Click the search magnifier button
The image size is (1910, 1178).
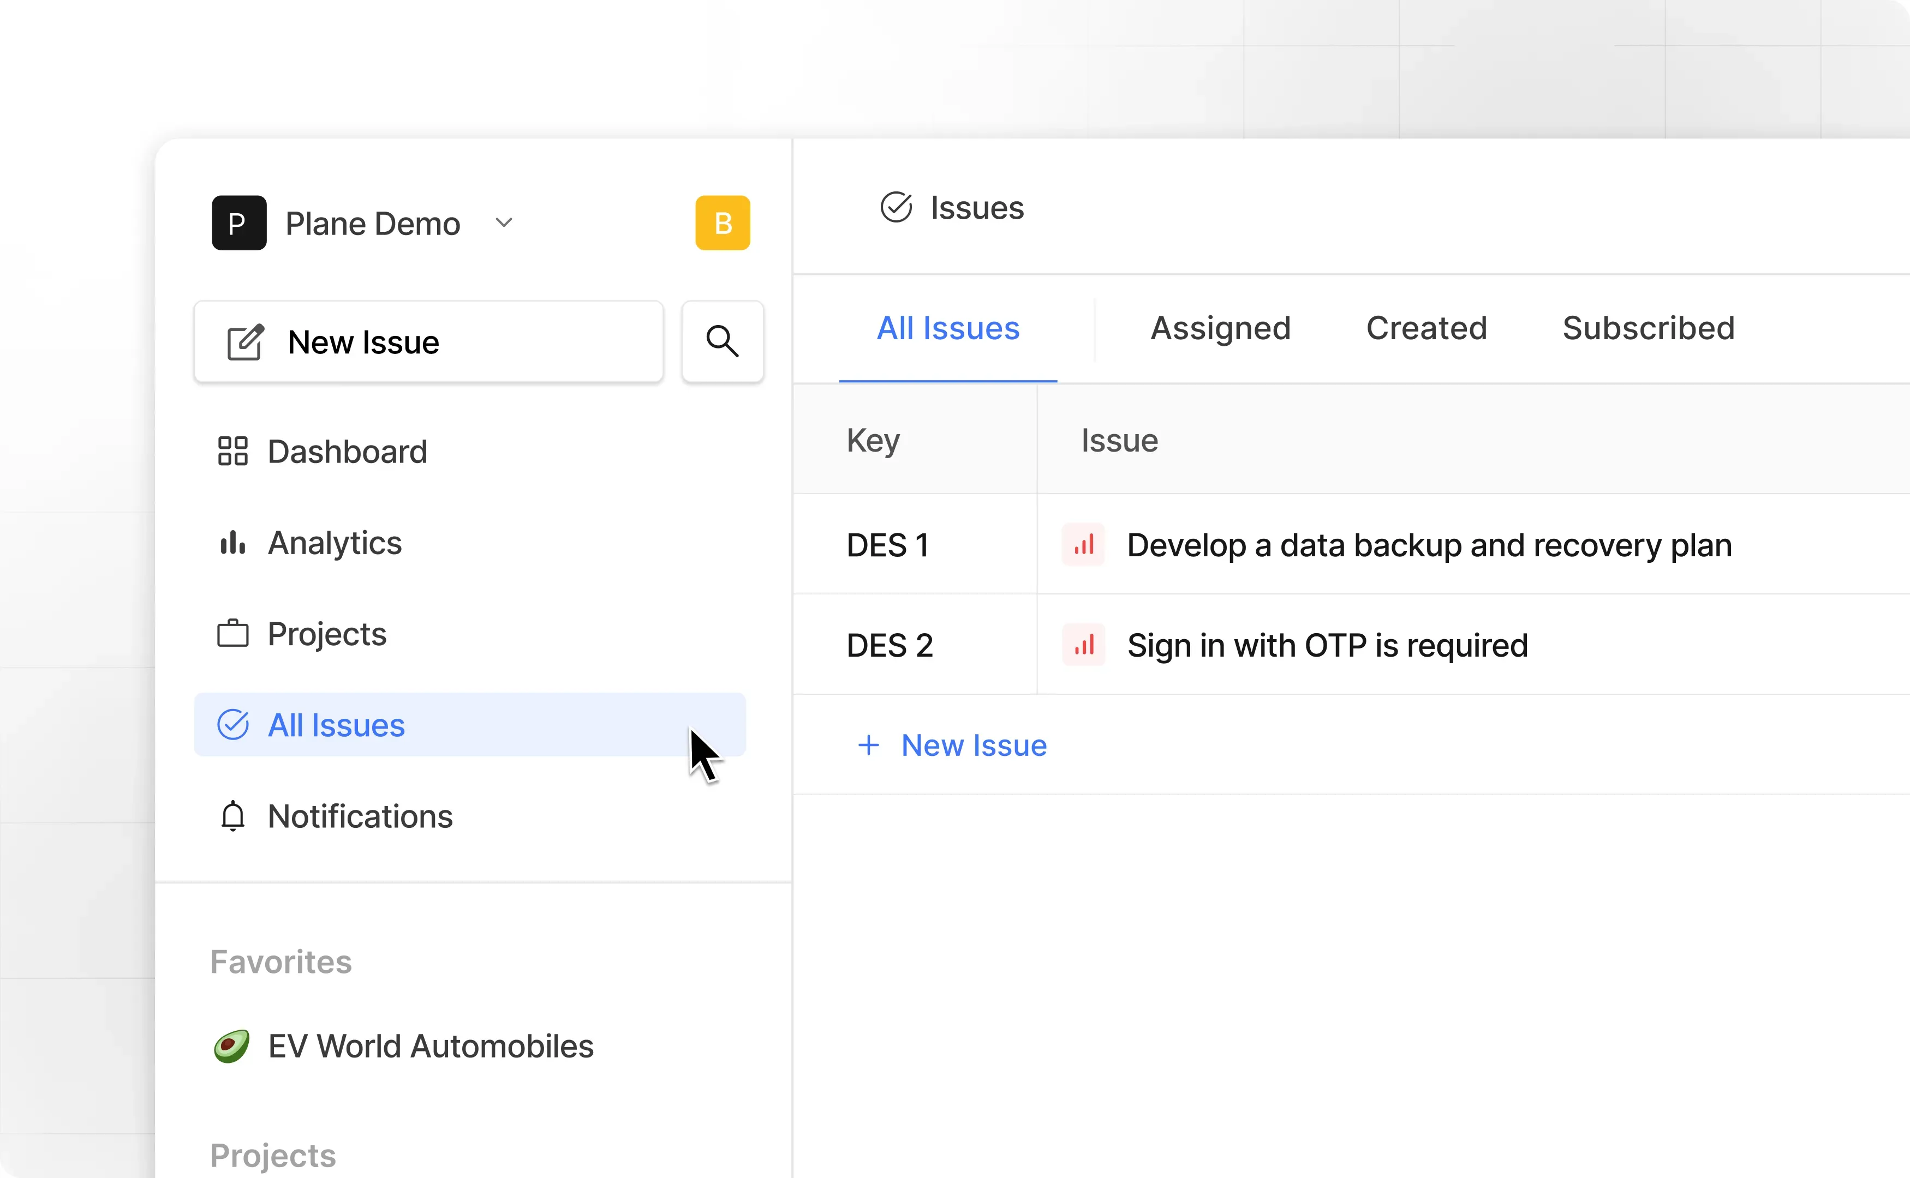pos(722,341)
